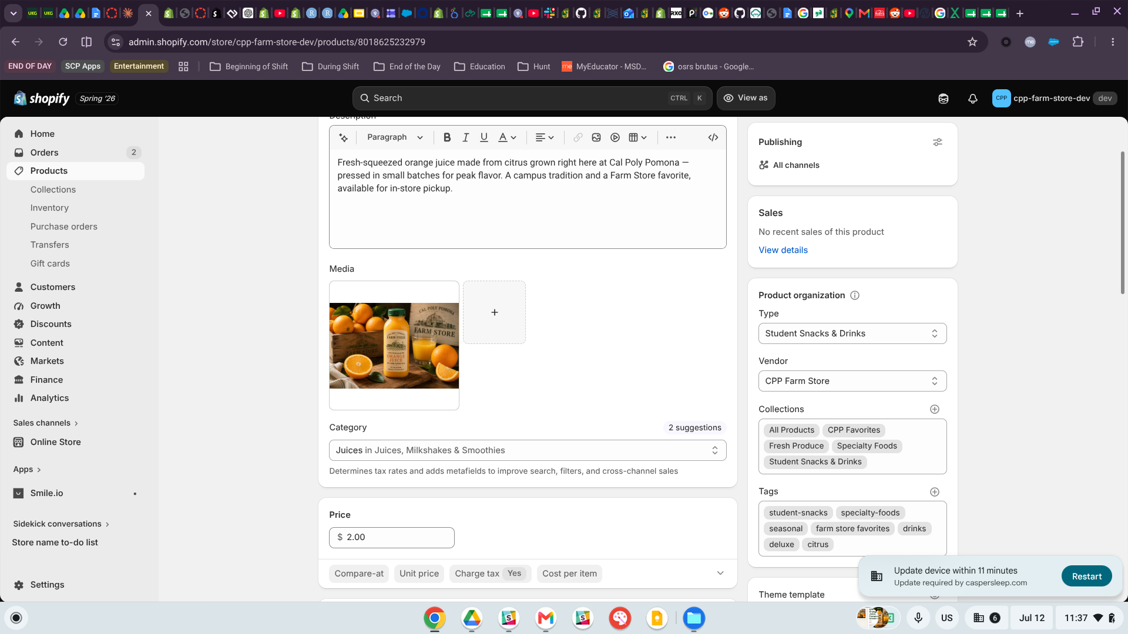Toggle underline formatting in description editor

[x=484, y=137]
